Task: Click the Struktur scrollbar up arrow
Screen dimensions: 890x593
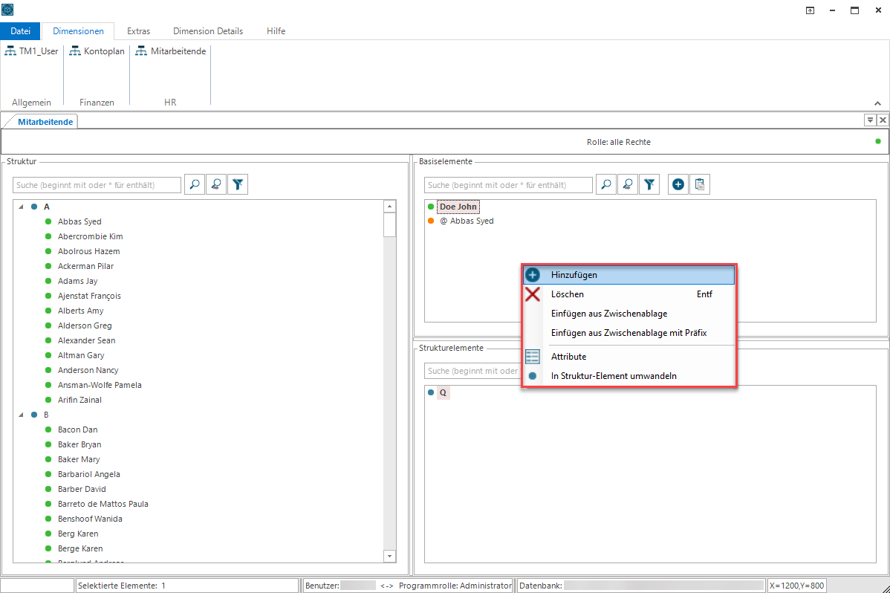Action: click(x=389, y=207)
